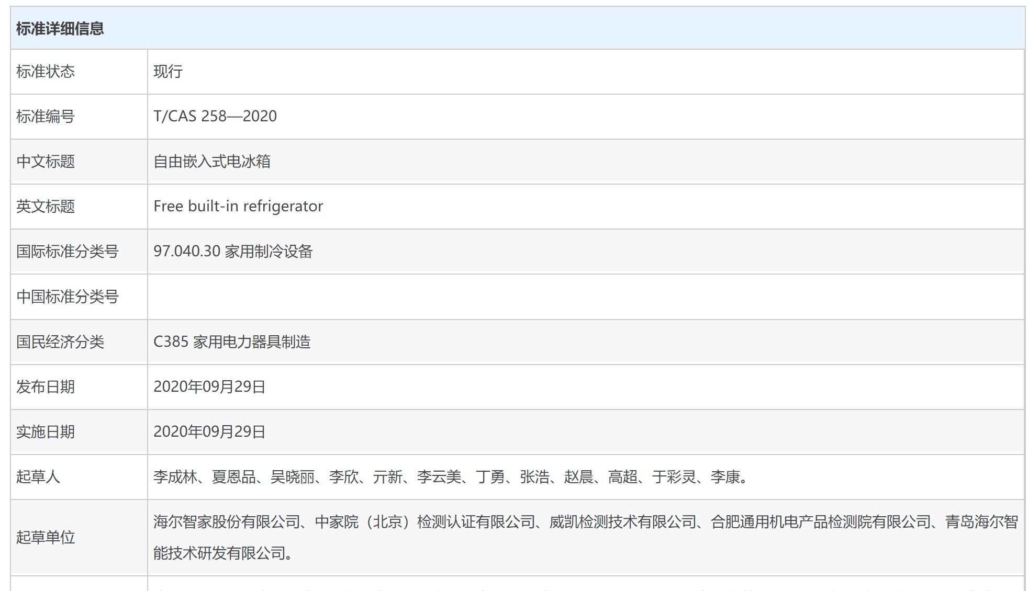Click Chinese title 自由嵌入式电冰箱

tap(211, 161)
